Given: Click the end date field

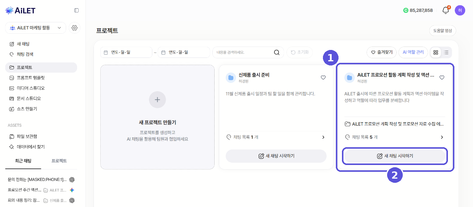Looking at the screenshot, I should (184, 52).
